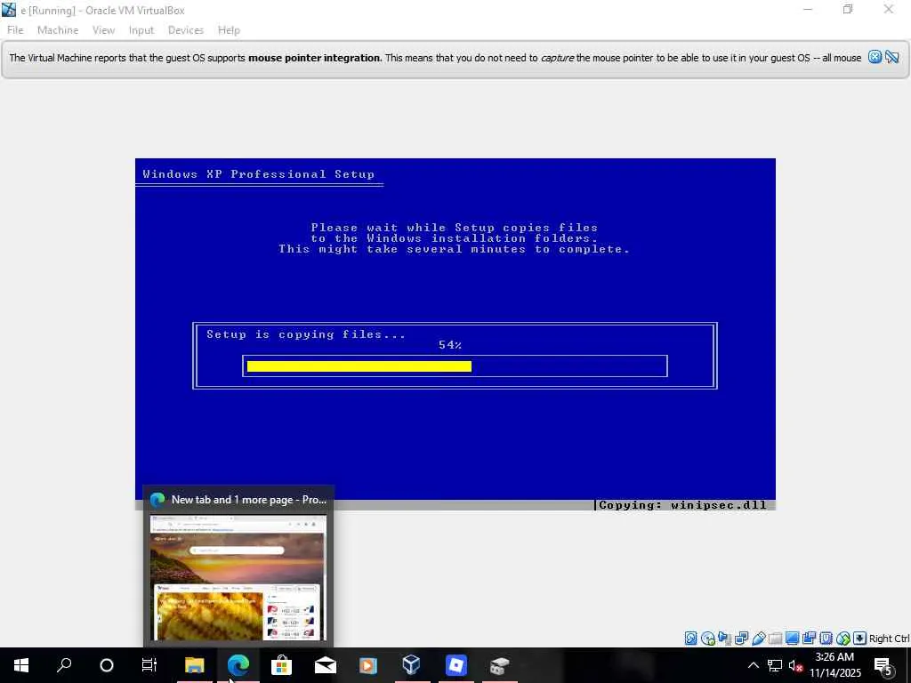This screenshot has height=683, width=911.
Task: Click the shared folders indicator icon
Action: tap(775, 639)
